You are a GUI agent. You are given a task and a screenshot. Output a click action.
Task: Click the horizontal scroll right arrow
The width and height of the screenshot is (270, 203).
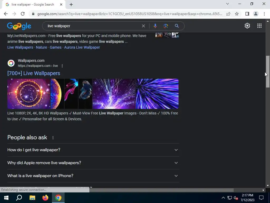click(263, 190)
